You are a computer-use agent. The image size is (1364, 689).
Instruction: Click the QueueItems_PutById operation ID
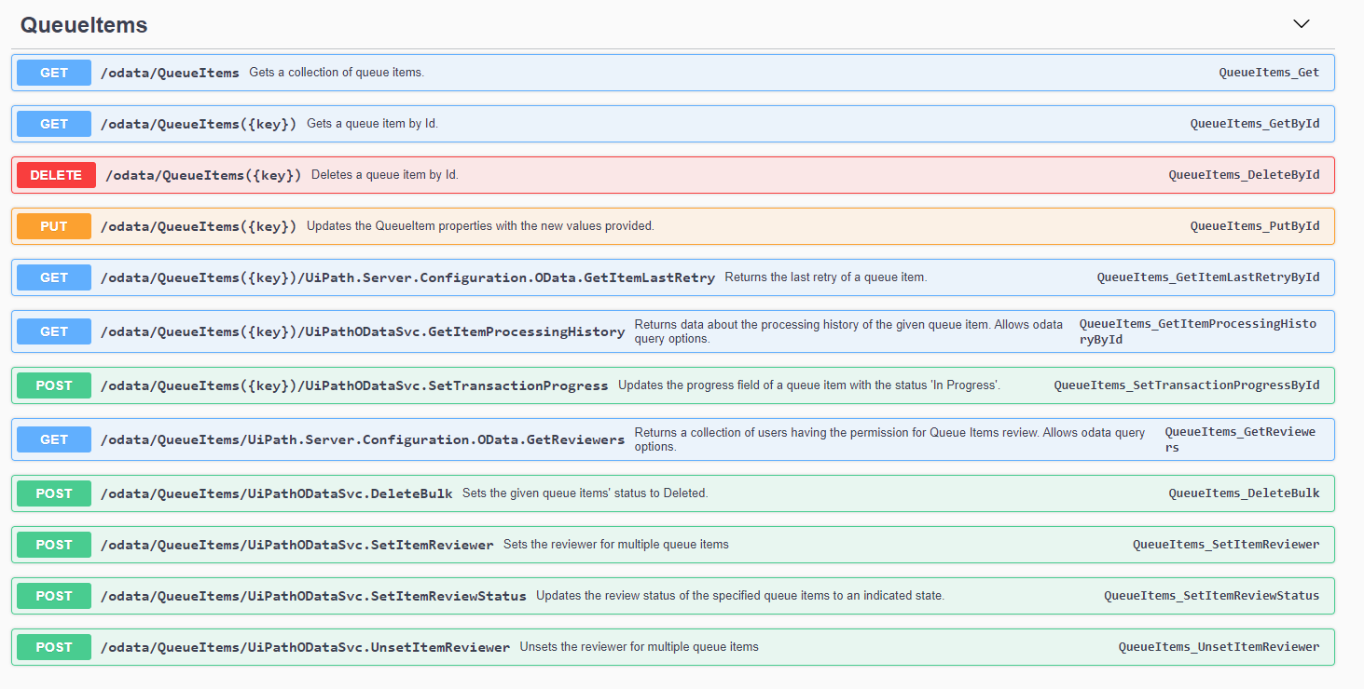(1255, 226)
